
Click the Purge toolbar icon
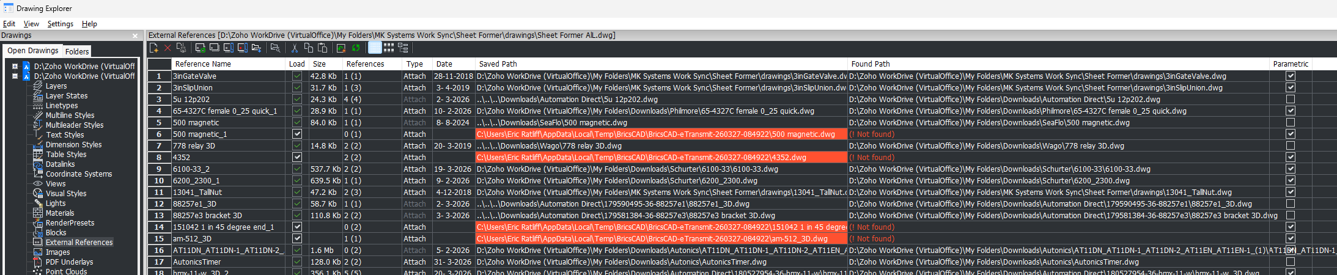pyautogui.click(x=181, y=48)
